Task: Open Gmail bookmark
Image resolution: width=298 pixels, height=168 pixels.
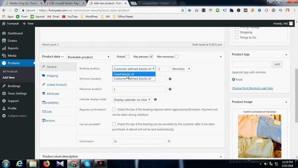Action: pyautogui.click(x=54, y=17)
